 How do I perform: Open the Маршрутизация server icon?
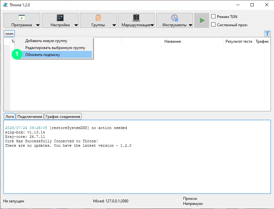pyautogui.click(x=136, y=18)
